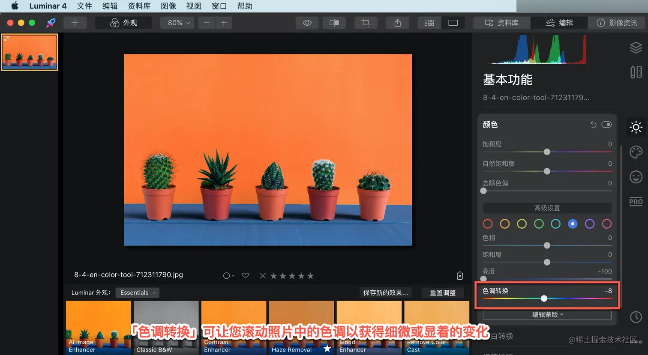Screen dimensions: 648x355
Task: Open the 帮助 menu
Action: 245,6
